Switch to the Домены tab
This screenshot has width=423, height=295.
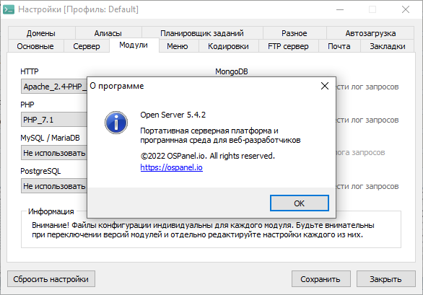(41, 33)
